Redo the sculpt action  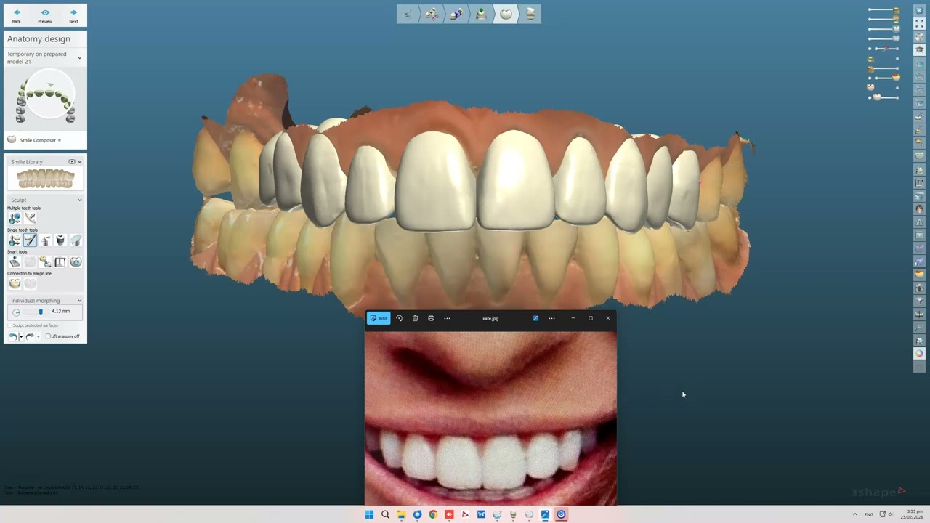30,336
